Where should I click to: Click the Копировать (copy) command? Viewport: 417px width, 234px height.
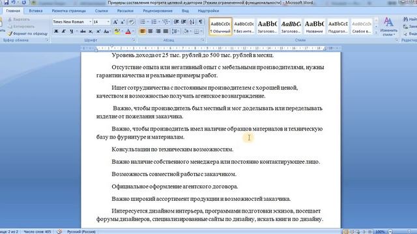click(x=21, y=27)
